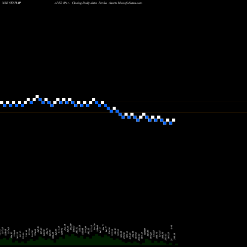Click the NSE SESHAP ticker label
The image size is (247, 247).
(x=11, y=3)
